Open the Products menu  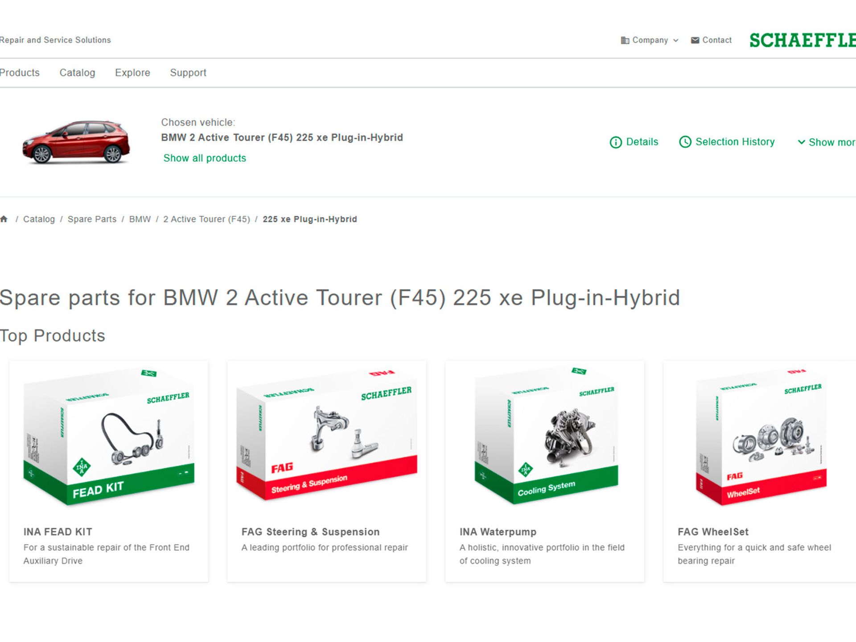coord(20,73)
